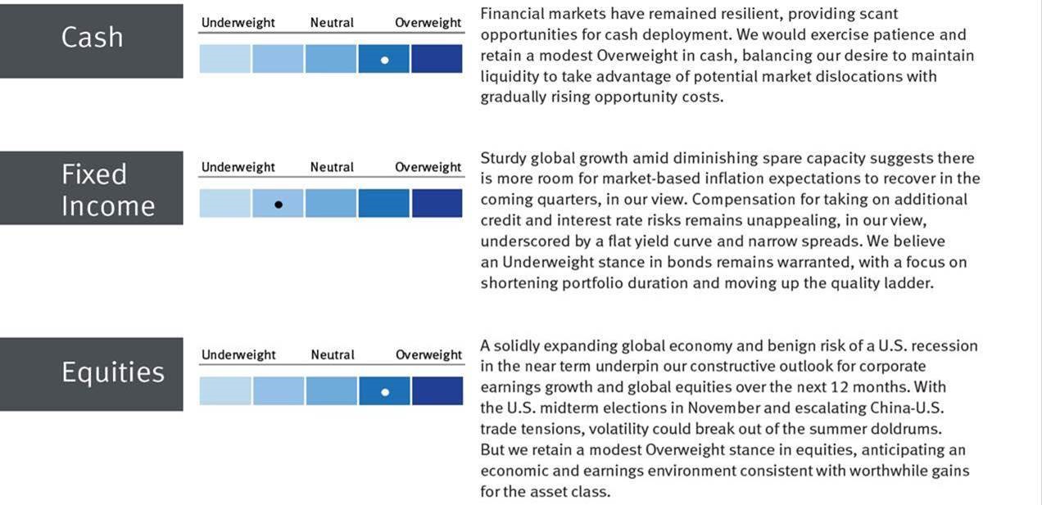Click the Neutral label above the Fixed Income scale
1042x505 pixels.
pos(332,167)
